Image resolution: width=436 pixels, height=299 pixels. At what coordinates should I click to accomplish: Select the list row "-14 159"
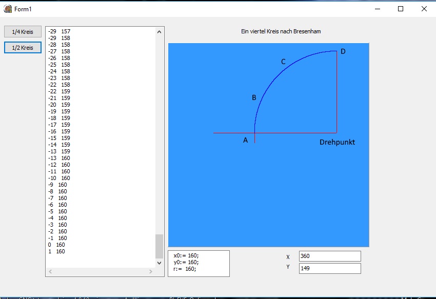[x=59, y=145]
